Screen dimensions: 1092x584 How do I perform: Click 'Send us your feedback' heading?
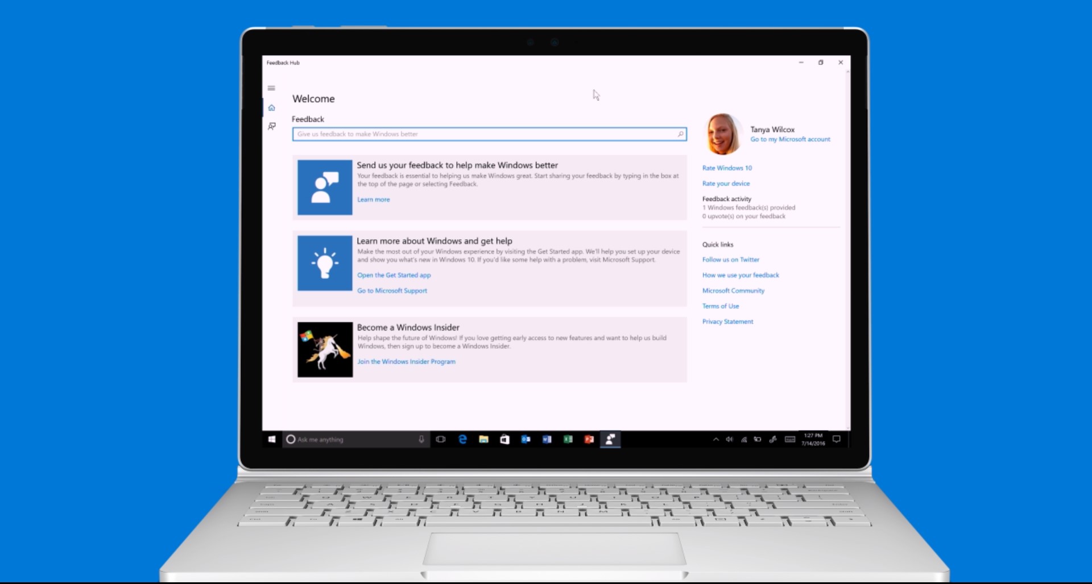pyautogui.click(x=457, y=165)
